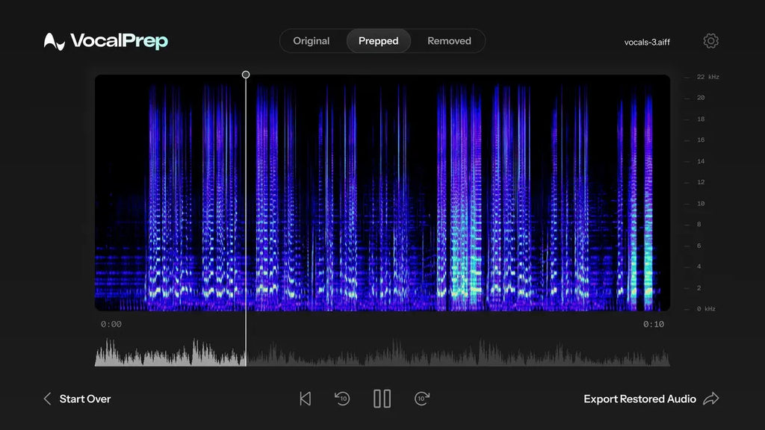Click the playhead handle above the spectrogram
The width and height of the screenshot is (765, 430).
click(x=246, y=75)
